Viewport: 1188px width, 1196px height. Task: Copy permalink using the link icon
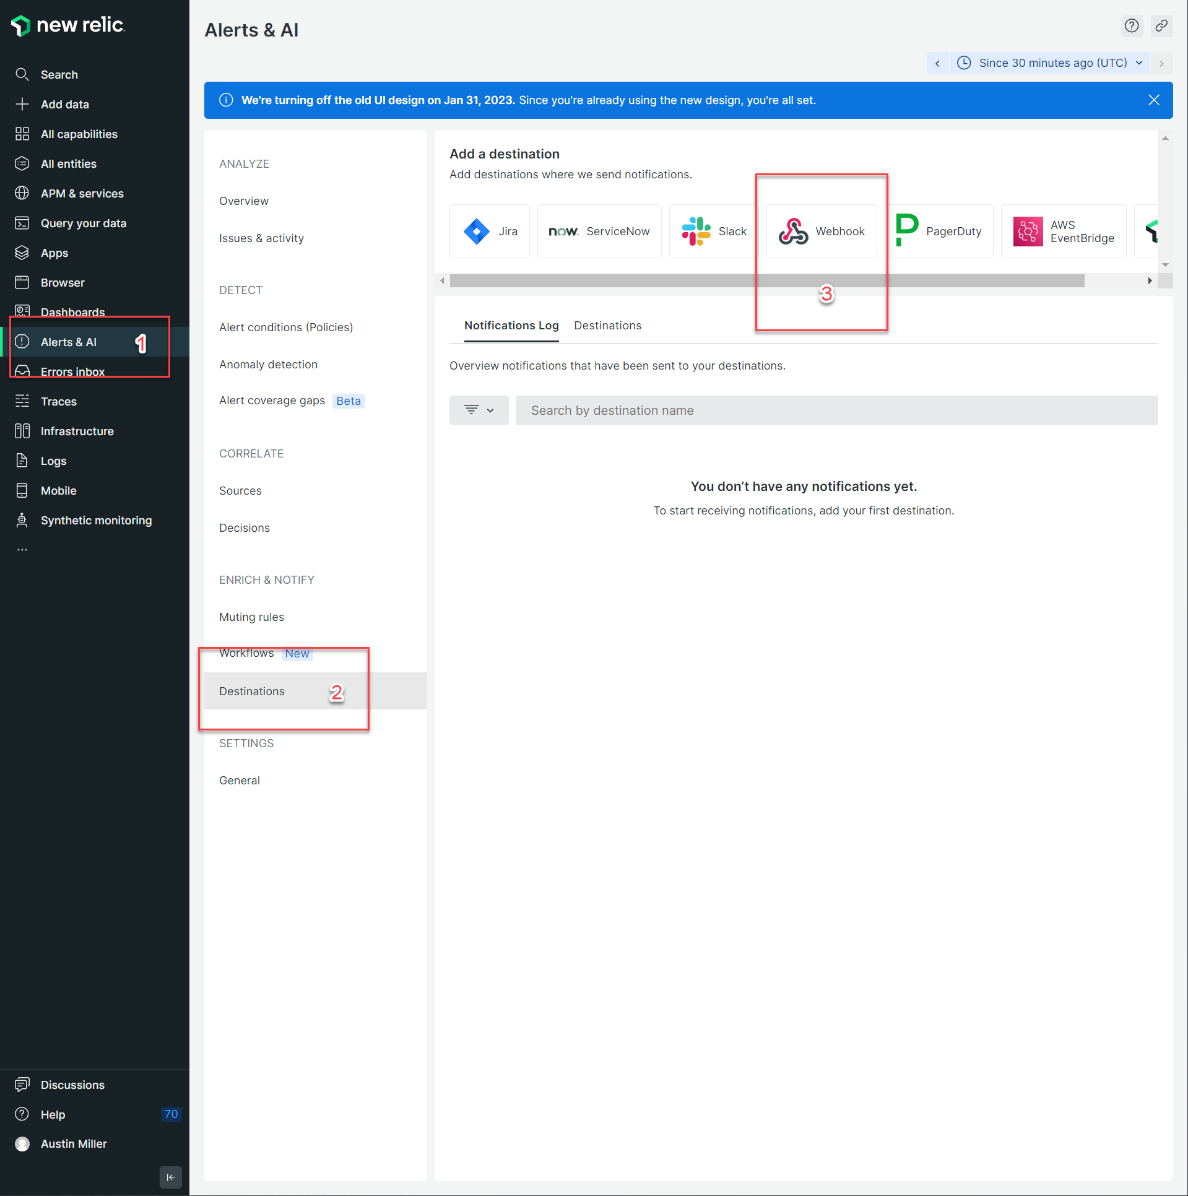1161,26
